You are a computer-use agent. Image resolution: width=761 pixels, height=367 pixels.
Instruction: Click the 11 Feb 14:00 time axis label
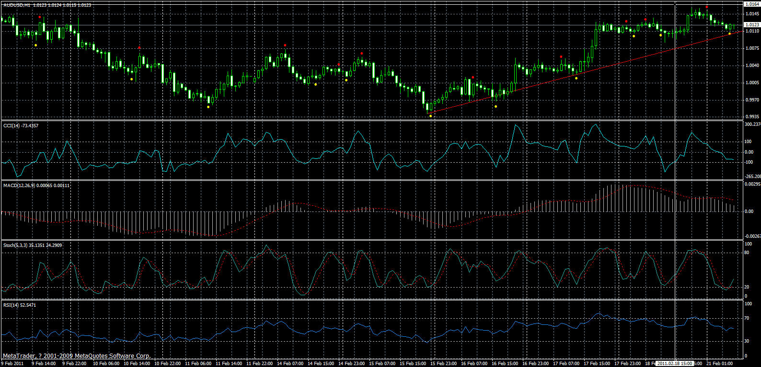(229, 364)
